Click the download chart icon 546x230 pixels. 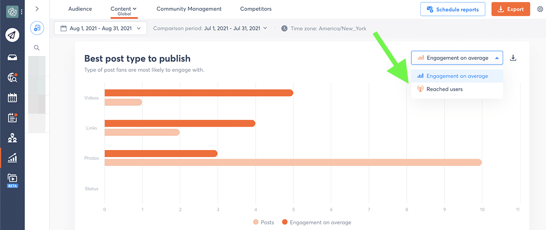pos(513,58)
